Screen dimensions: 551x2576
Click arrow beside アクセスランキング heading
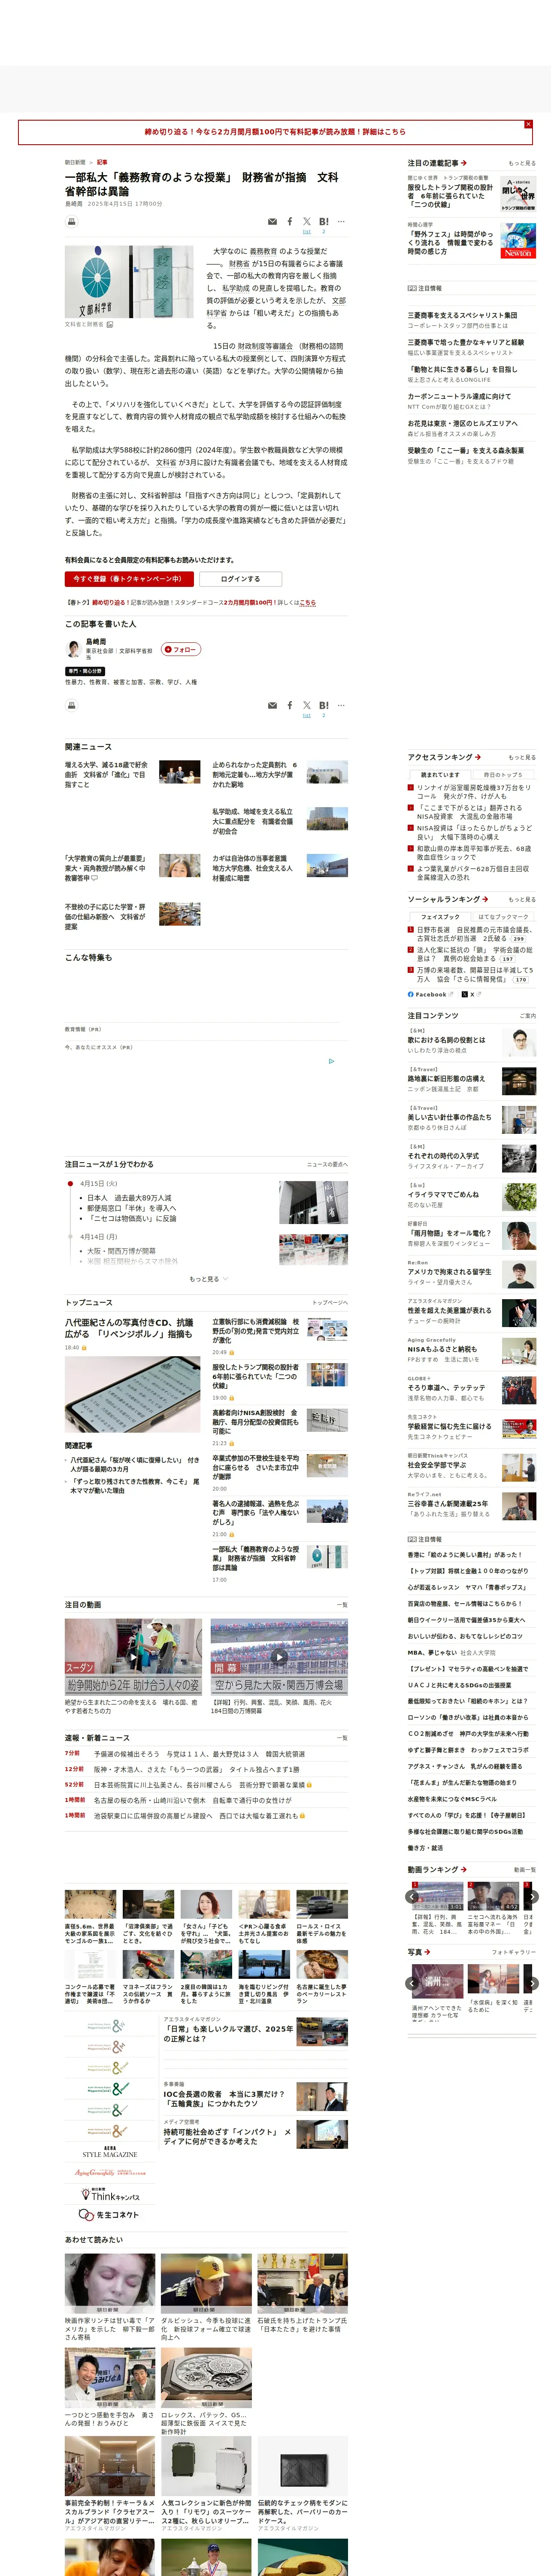[478, 757]
